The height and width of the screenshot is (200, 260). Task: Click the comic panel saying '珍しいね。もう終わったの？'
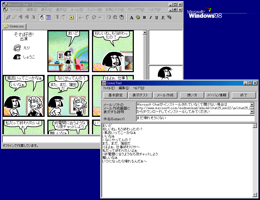tap(113, 51)
